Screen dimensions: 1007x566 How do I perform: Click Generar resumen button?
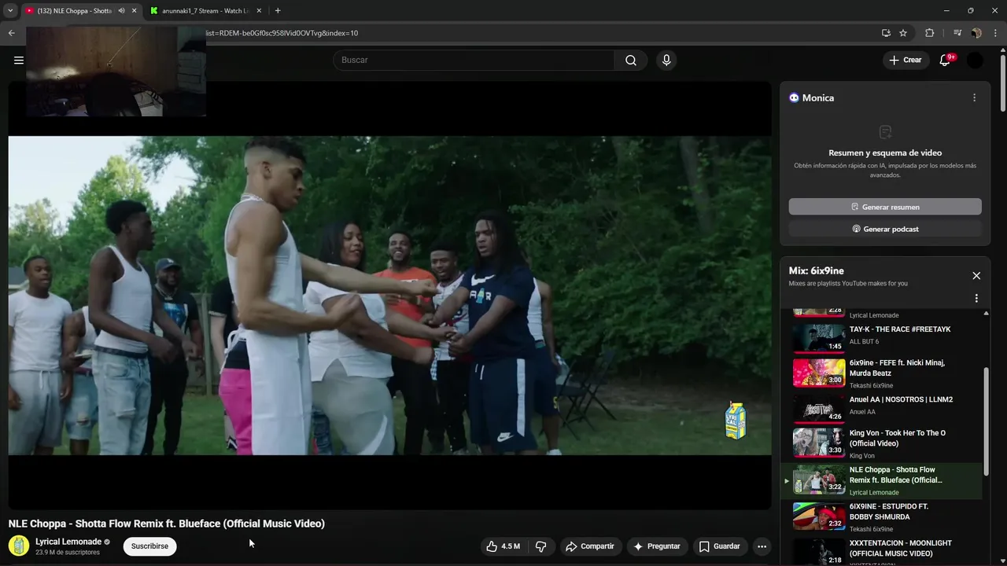(885, 207)
